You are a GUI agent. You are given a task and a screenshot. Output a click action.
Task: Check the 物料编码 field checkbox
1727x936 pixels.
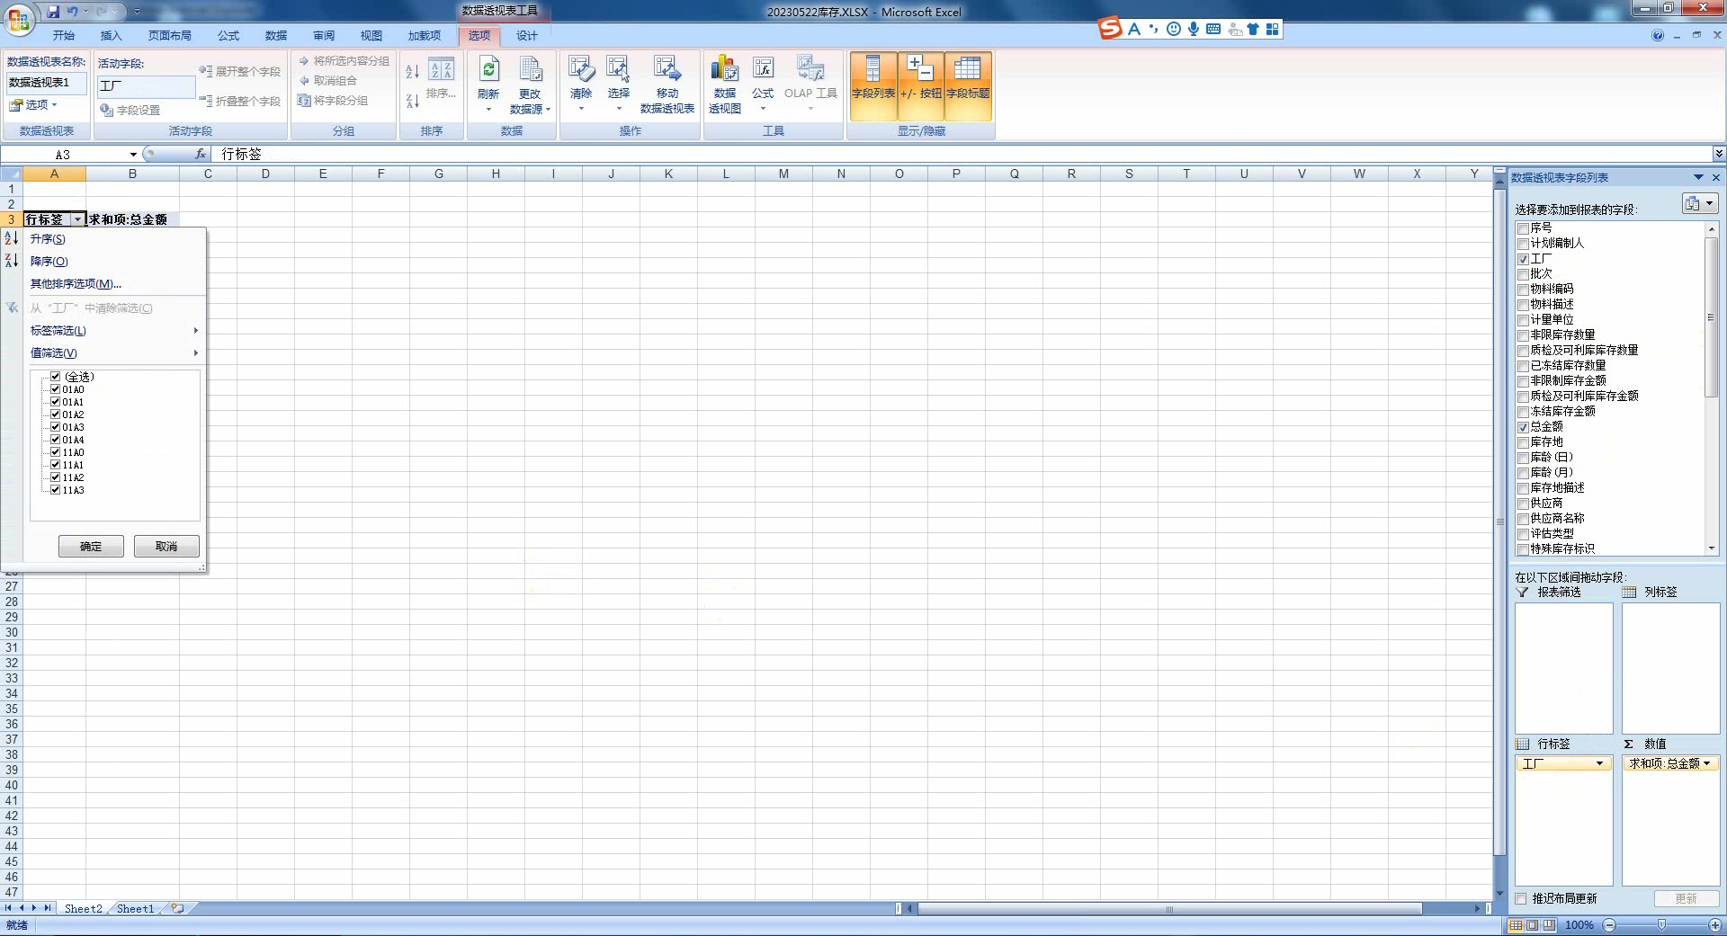[x=1523, y=290]
